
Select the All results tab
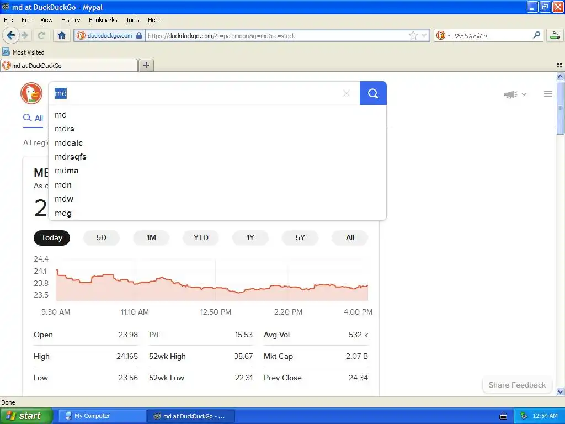tap(33, 118)
